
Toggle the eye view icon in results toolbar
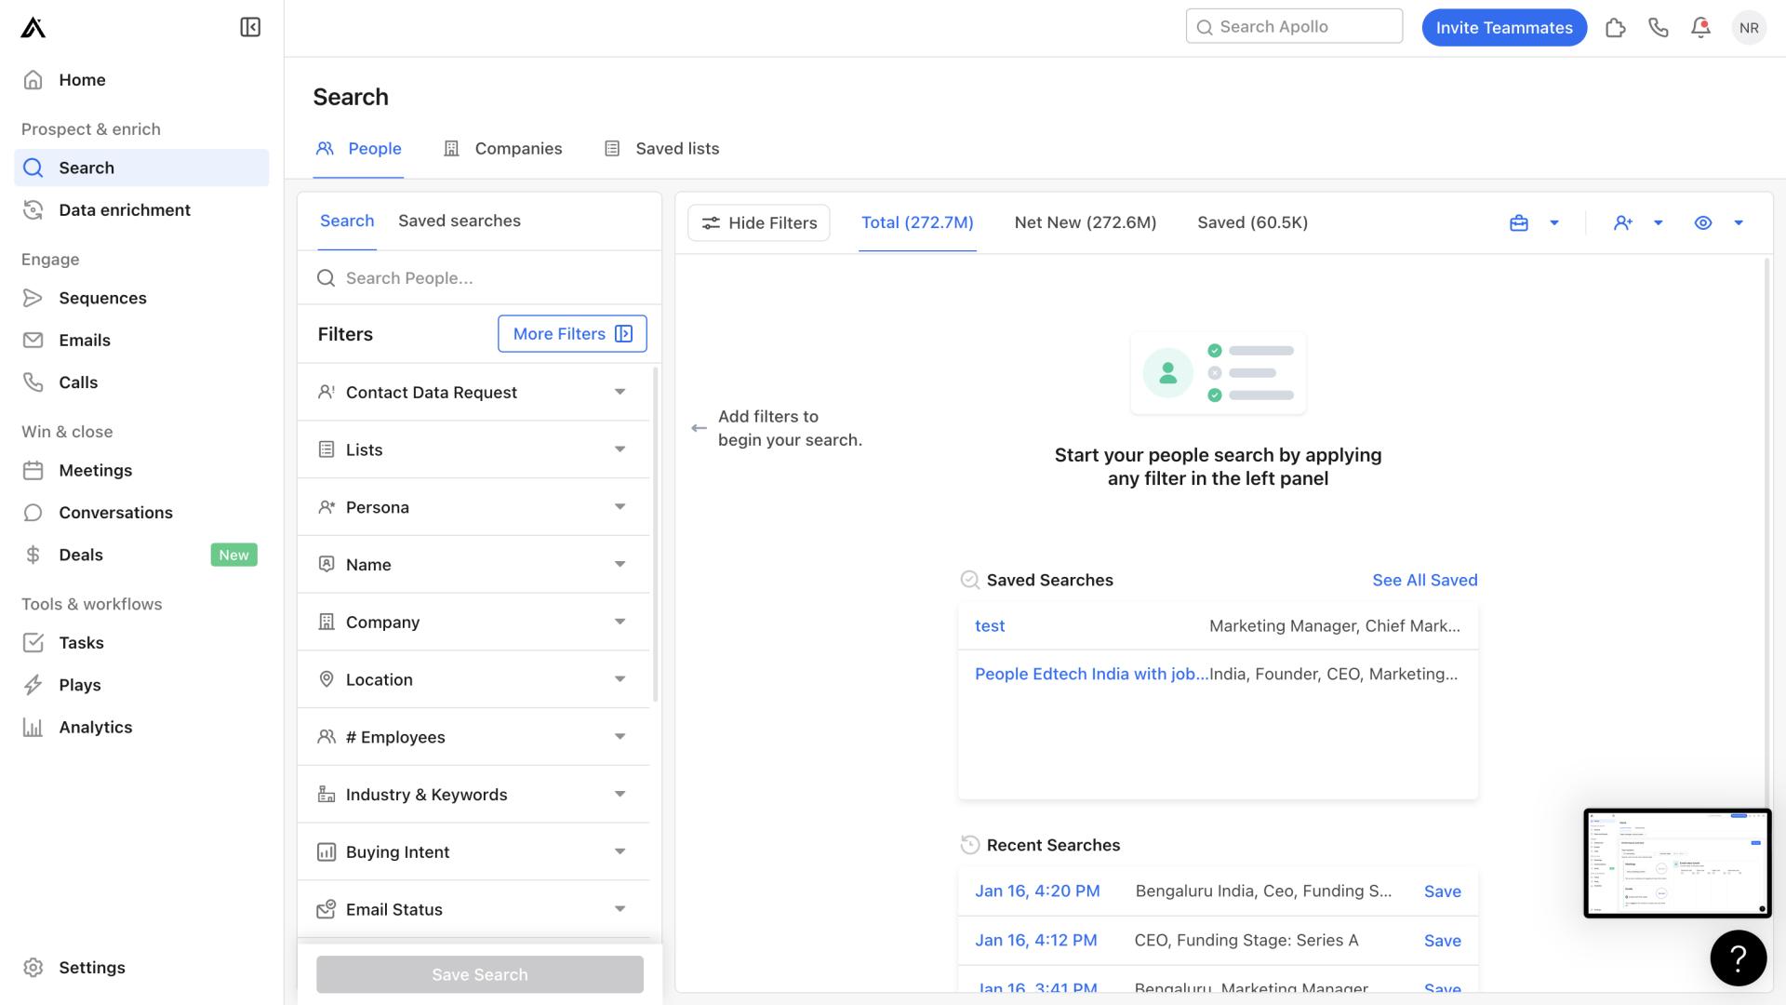(1703, 223)
